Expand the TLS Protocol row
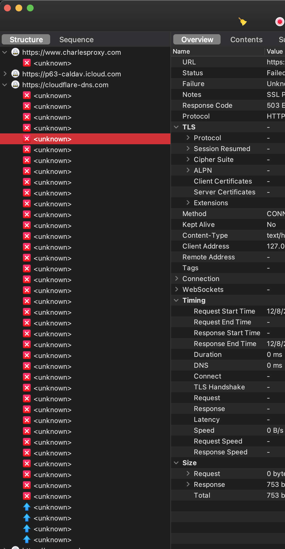Viewport: 285px width, 549px height. 188,138
